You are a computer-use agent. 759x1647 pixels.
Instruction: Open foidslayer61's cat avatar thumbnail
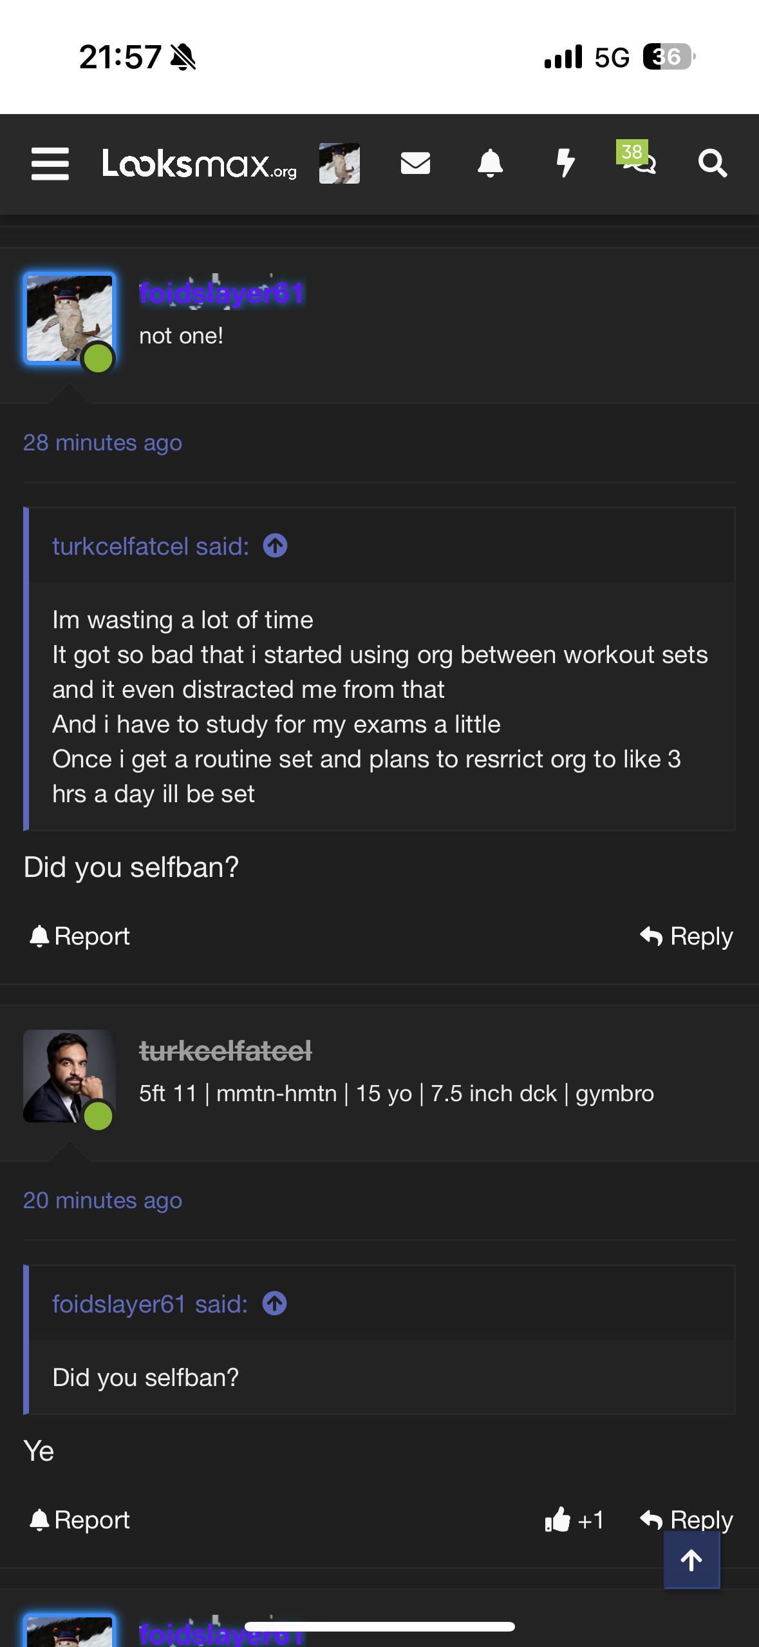70,318
